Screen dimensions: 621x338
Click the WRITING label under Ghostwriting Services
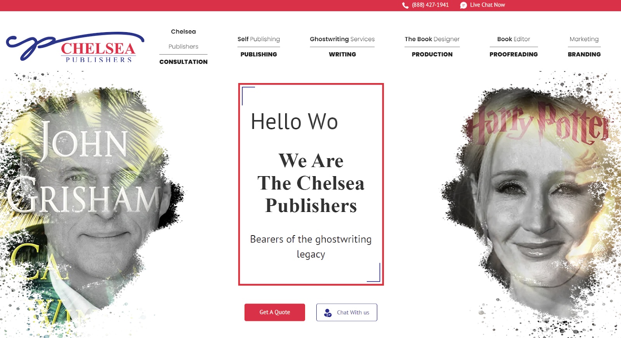click(342, 54)
